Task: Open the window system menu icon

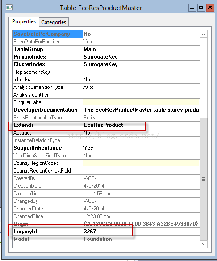Action: [x=9, y=8]
